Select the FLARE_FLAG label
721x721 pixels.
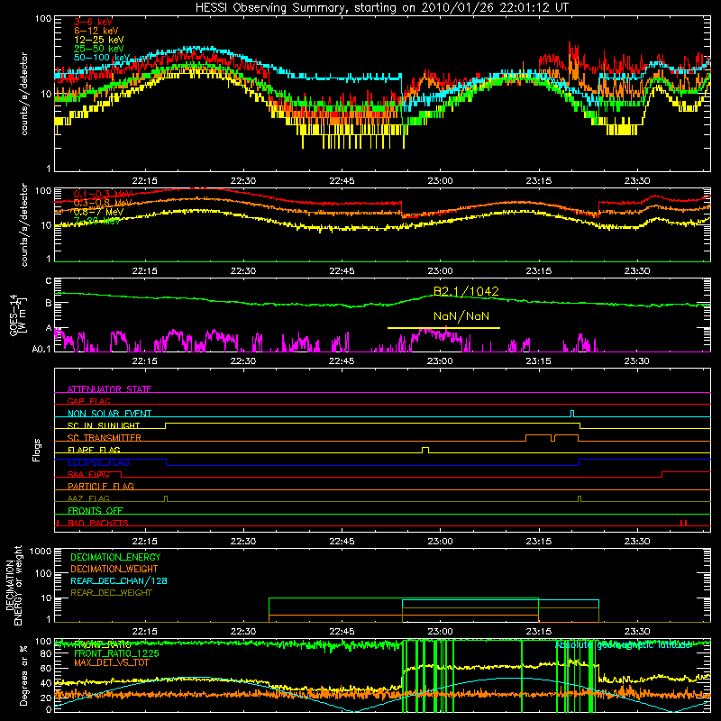(x=94, y=450)
